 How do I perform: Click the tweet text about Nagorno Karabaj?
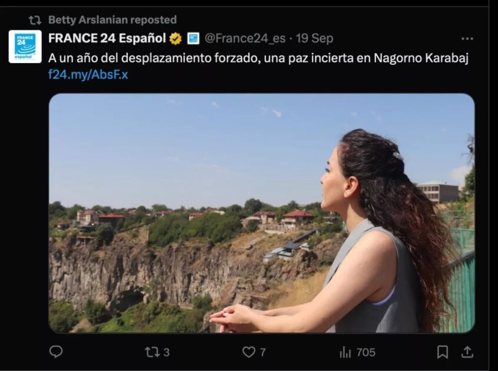[x=258, y=58]
